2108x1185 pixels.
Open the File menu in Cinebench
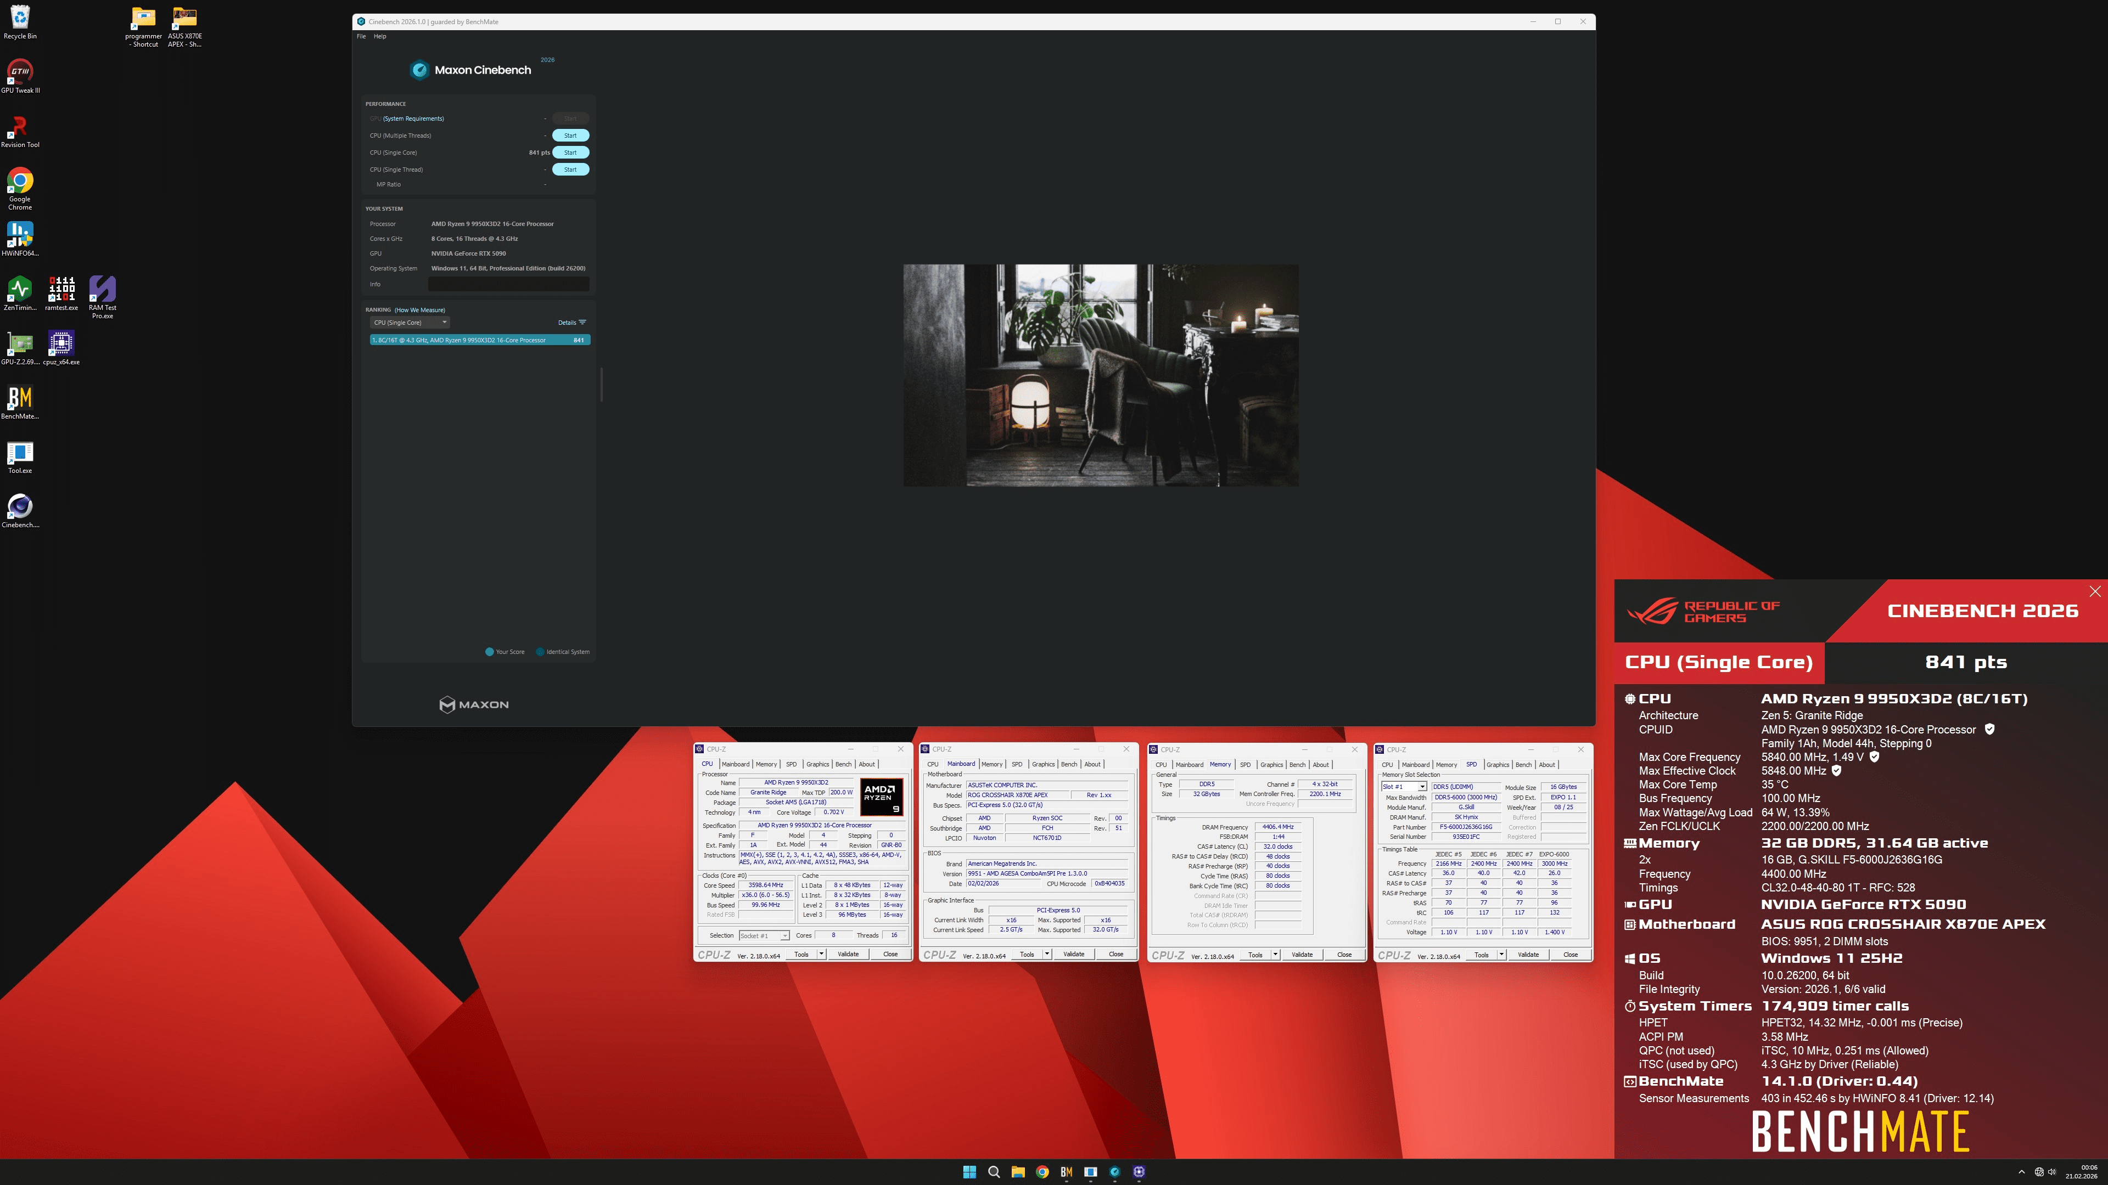click(361, 36)
